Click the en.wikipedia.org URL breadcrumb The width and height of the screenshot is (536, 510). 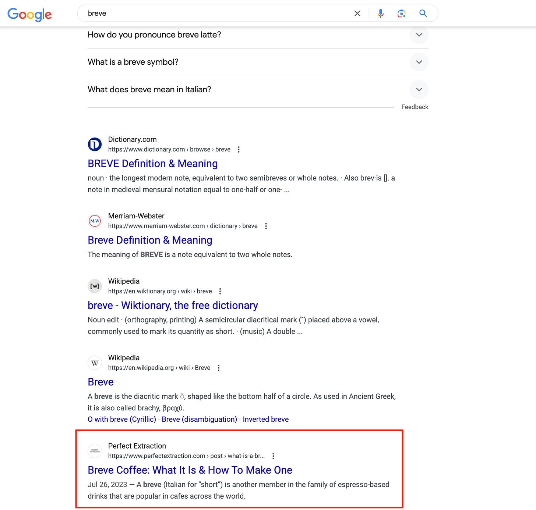[159, 368]
